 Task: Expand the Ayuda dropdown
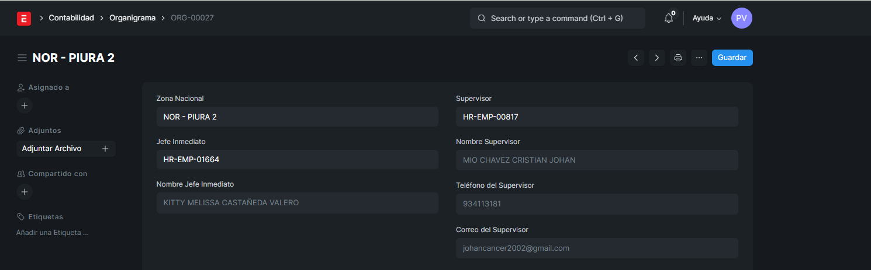707,18
